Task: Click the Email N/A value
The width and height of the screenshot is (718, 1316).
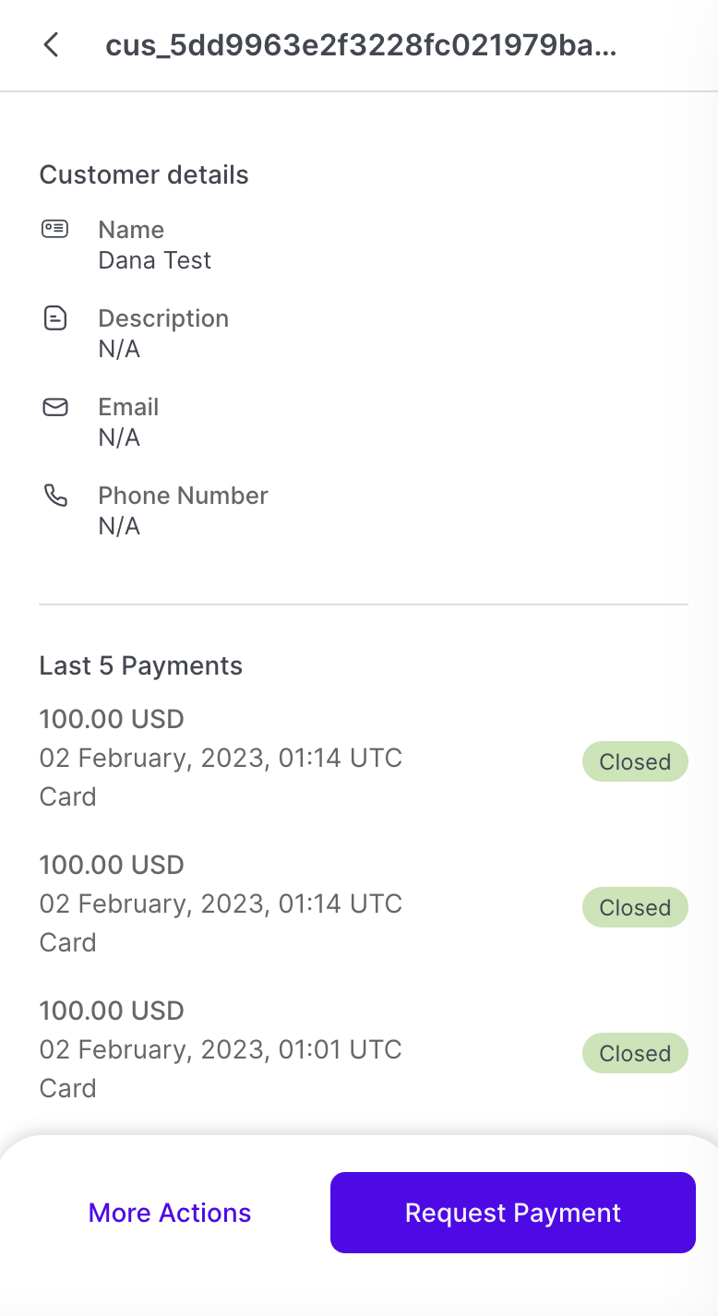Action: coord(119,438)
